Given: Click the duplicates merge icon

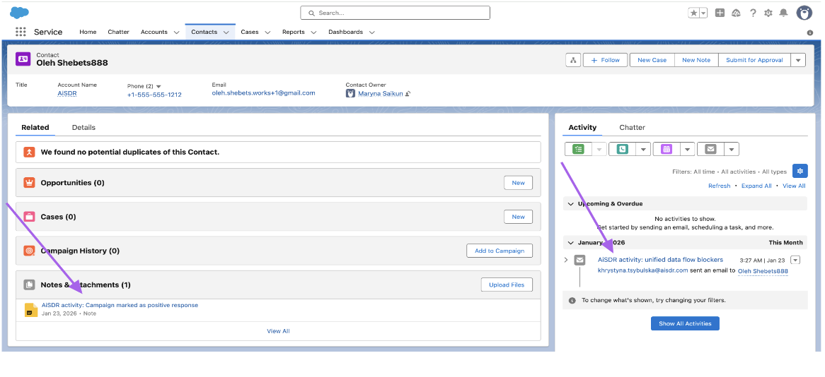Looking at the screenshot, I should [x=30, y=152].
